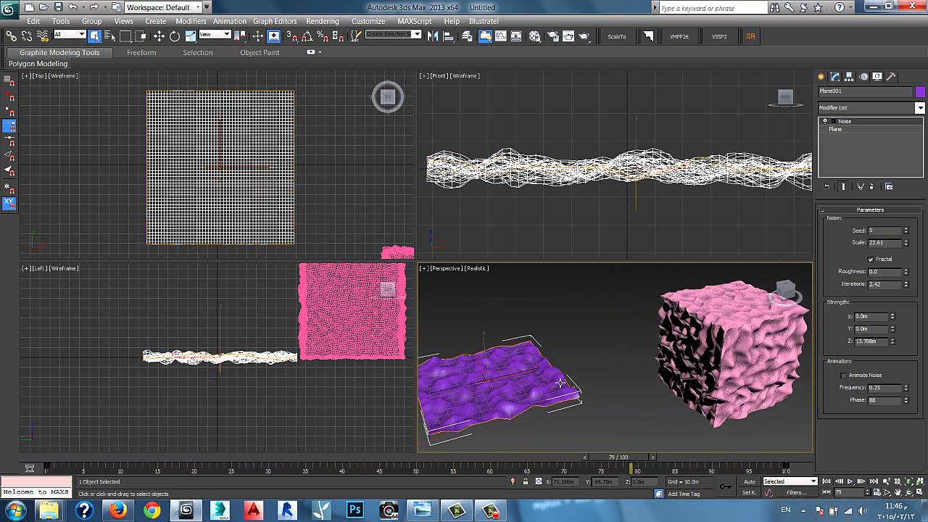The width and height of the screenshot is (928, 522).
Task: Open the Utilities panel hammer icon
Action: point(891,76)
